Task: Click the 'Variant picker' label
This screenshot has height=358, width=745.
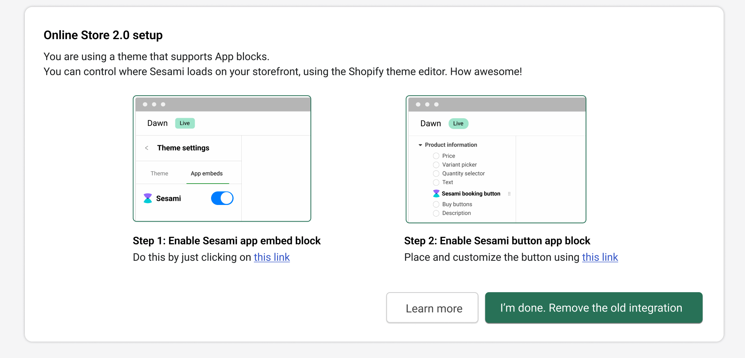Action: pos(459,165)
